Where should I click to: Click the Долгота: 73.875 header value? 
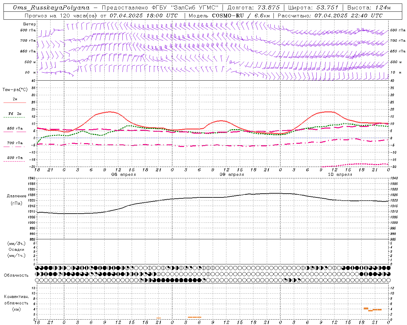[253, 8]
